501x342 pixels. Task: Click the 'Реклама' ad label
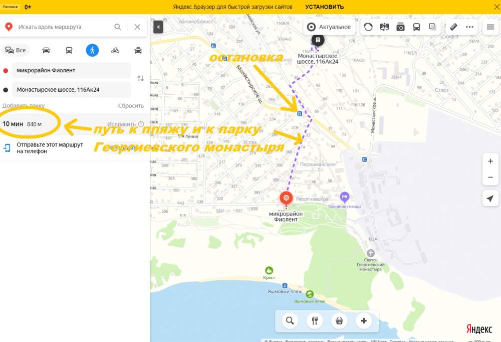(x=10, y=7)
